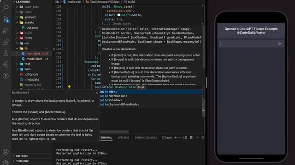The image size is (295, 165).
Task: Open the Search view in activity bar
Action: tap(6, 8)
